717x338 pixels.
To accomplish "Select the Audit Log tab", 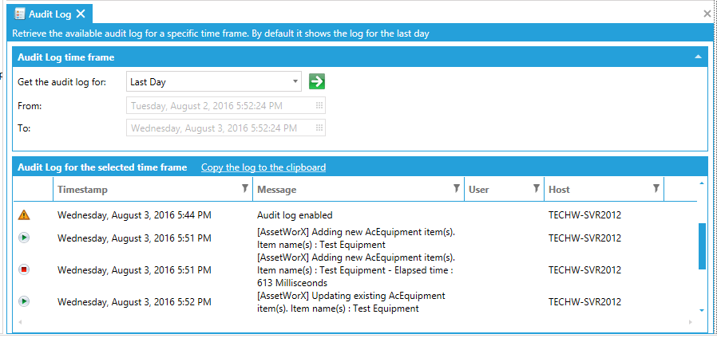I will (50, 14).
